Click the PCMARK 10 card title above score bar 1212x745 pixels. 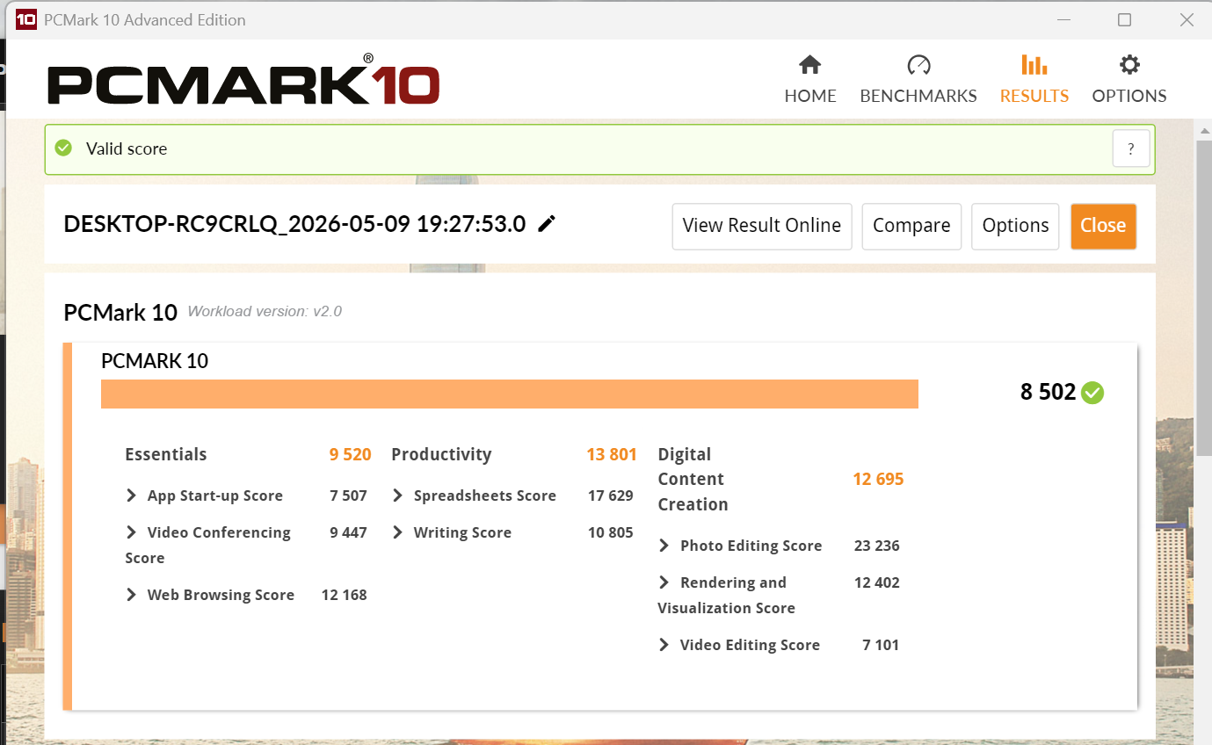coord(155,360)
